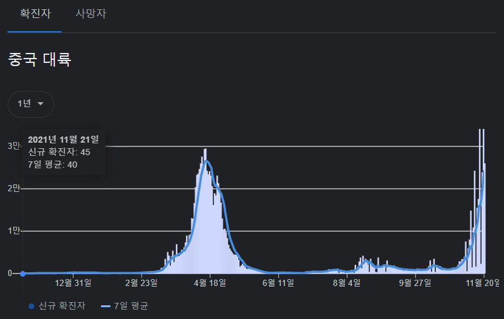Click the tooltip date 2021년 11월 21일
The height and width of the screenshot is (319, 504).
64,140
